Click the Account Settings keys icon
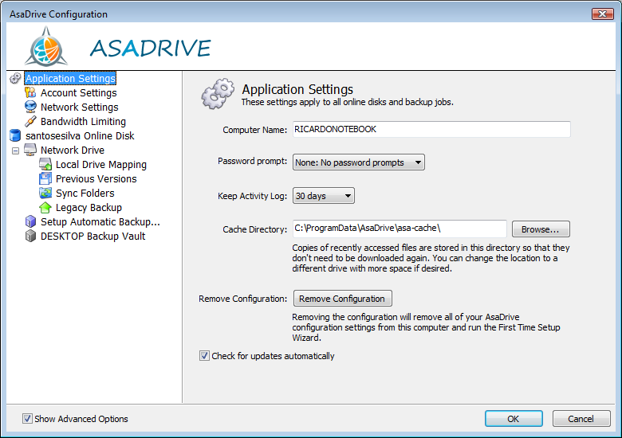 tap(30, 92)
